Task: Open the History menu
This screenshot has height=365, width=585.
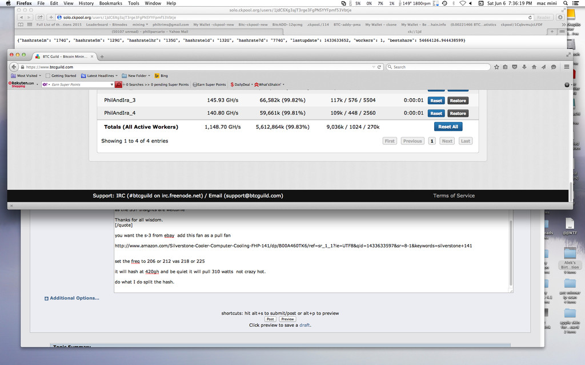Action: tap(86, 3)
